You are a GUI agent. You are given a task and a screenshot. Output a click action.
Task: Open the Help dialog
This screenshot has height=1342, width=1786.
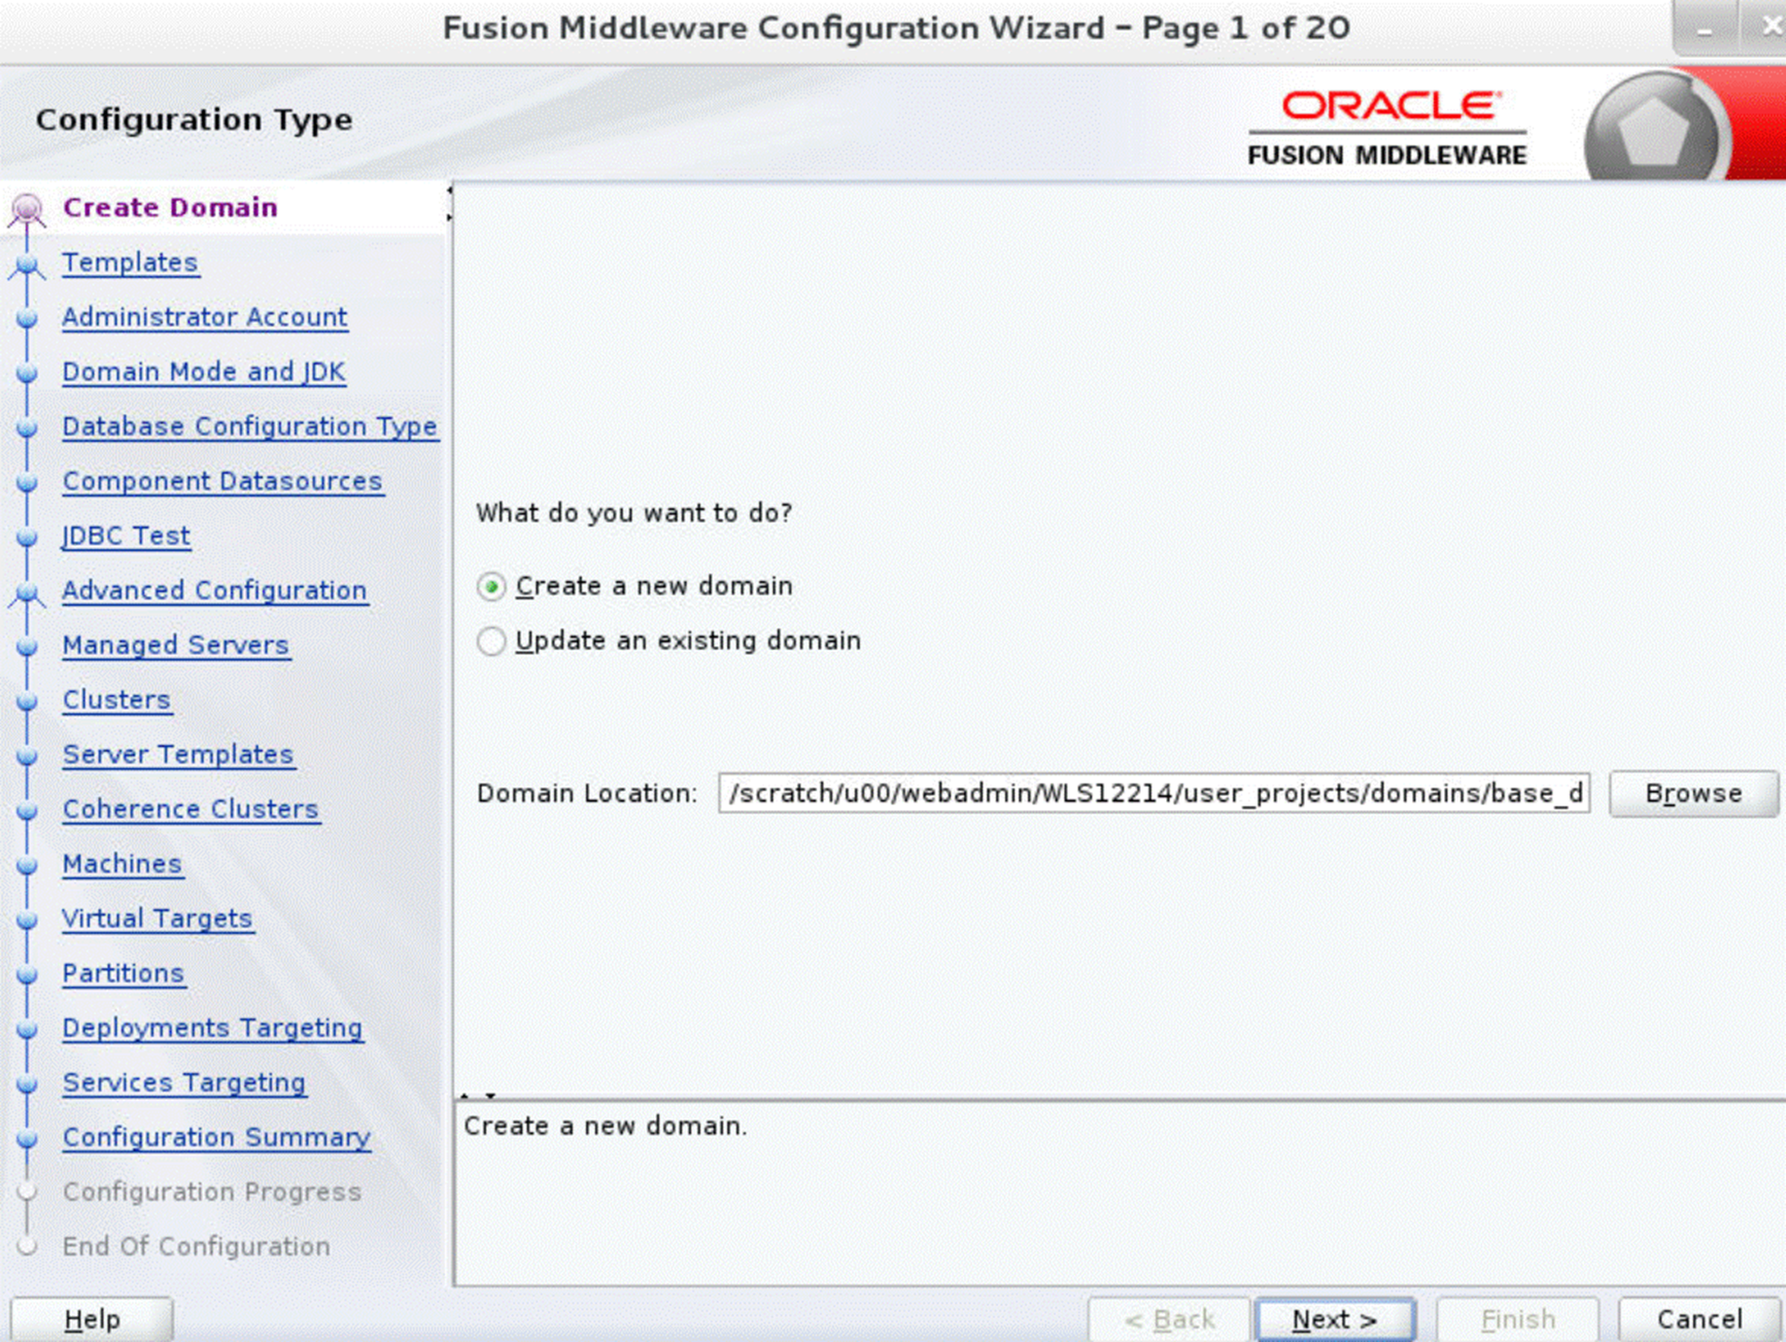(90, 1319)
